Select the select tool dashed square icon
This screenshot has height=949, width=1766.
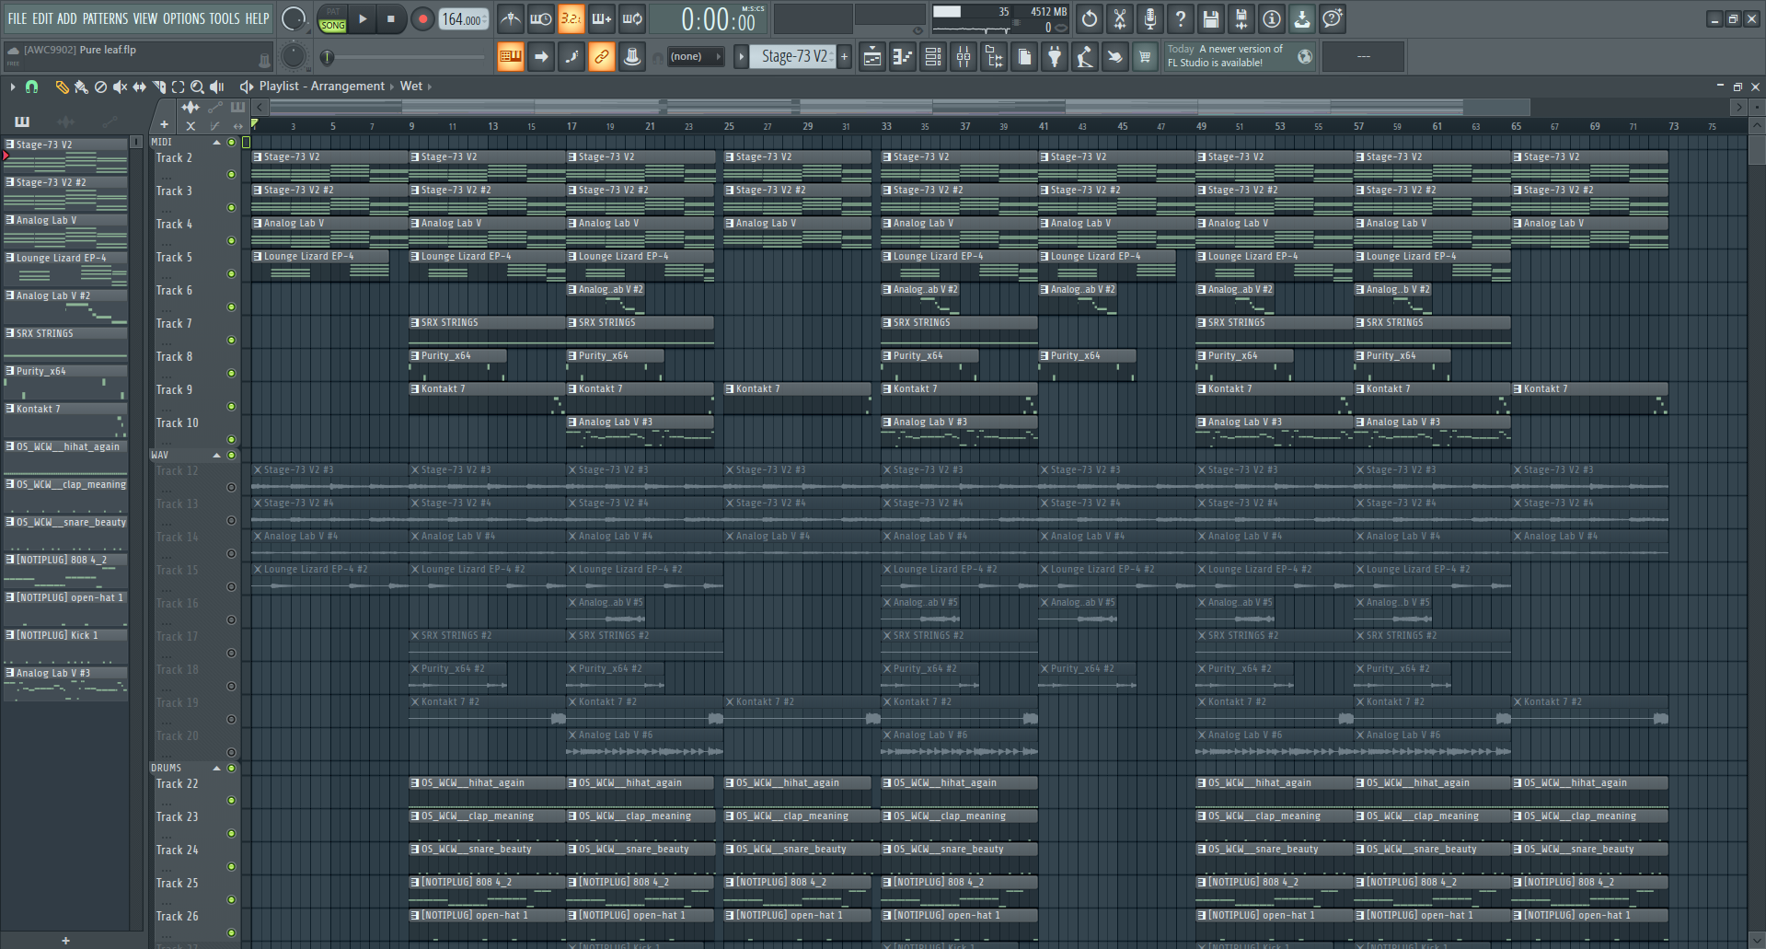tap(179, 87)
